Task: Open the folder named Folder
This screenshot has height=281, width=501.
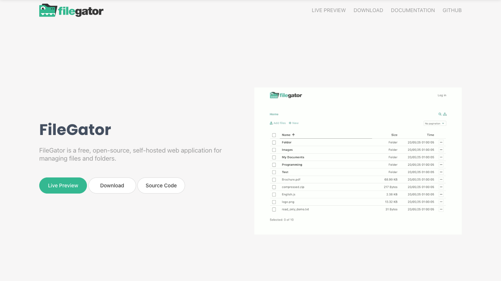Action: (286, 142)
